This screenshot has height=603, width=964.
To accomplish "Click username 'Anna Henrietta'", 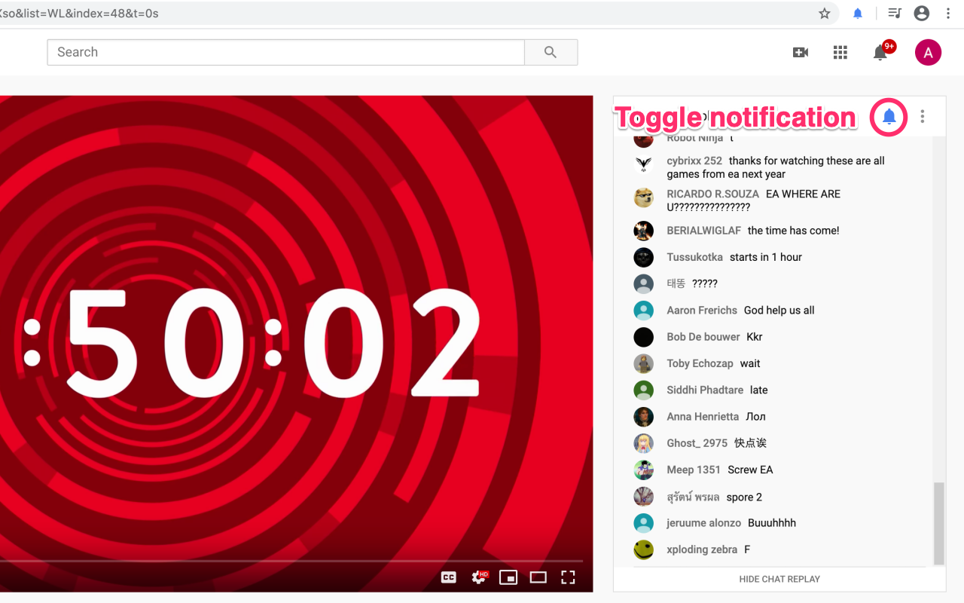I will tap(703, 417).
